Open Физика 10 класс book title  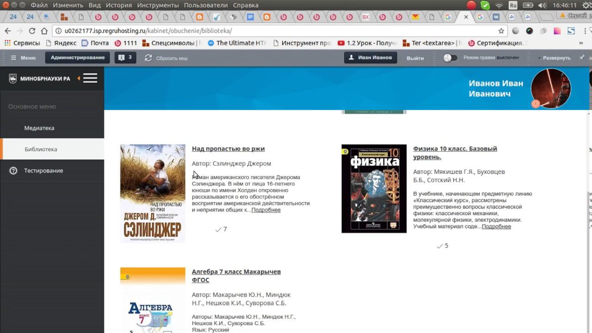click(x=455, y=153)
